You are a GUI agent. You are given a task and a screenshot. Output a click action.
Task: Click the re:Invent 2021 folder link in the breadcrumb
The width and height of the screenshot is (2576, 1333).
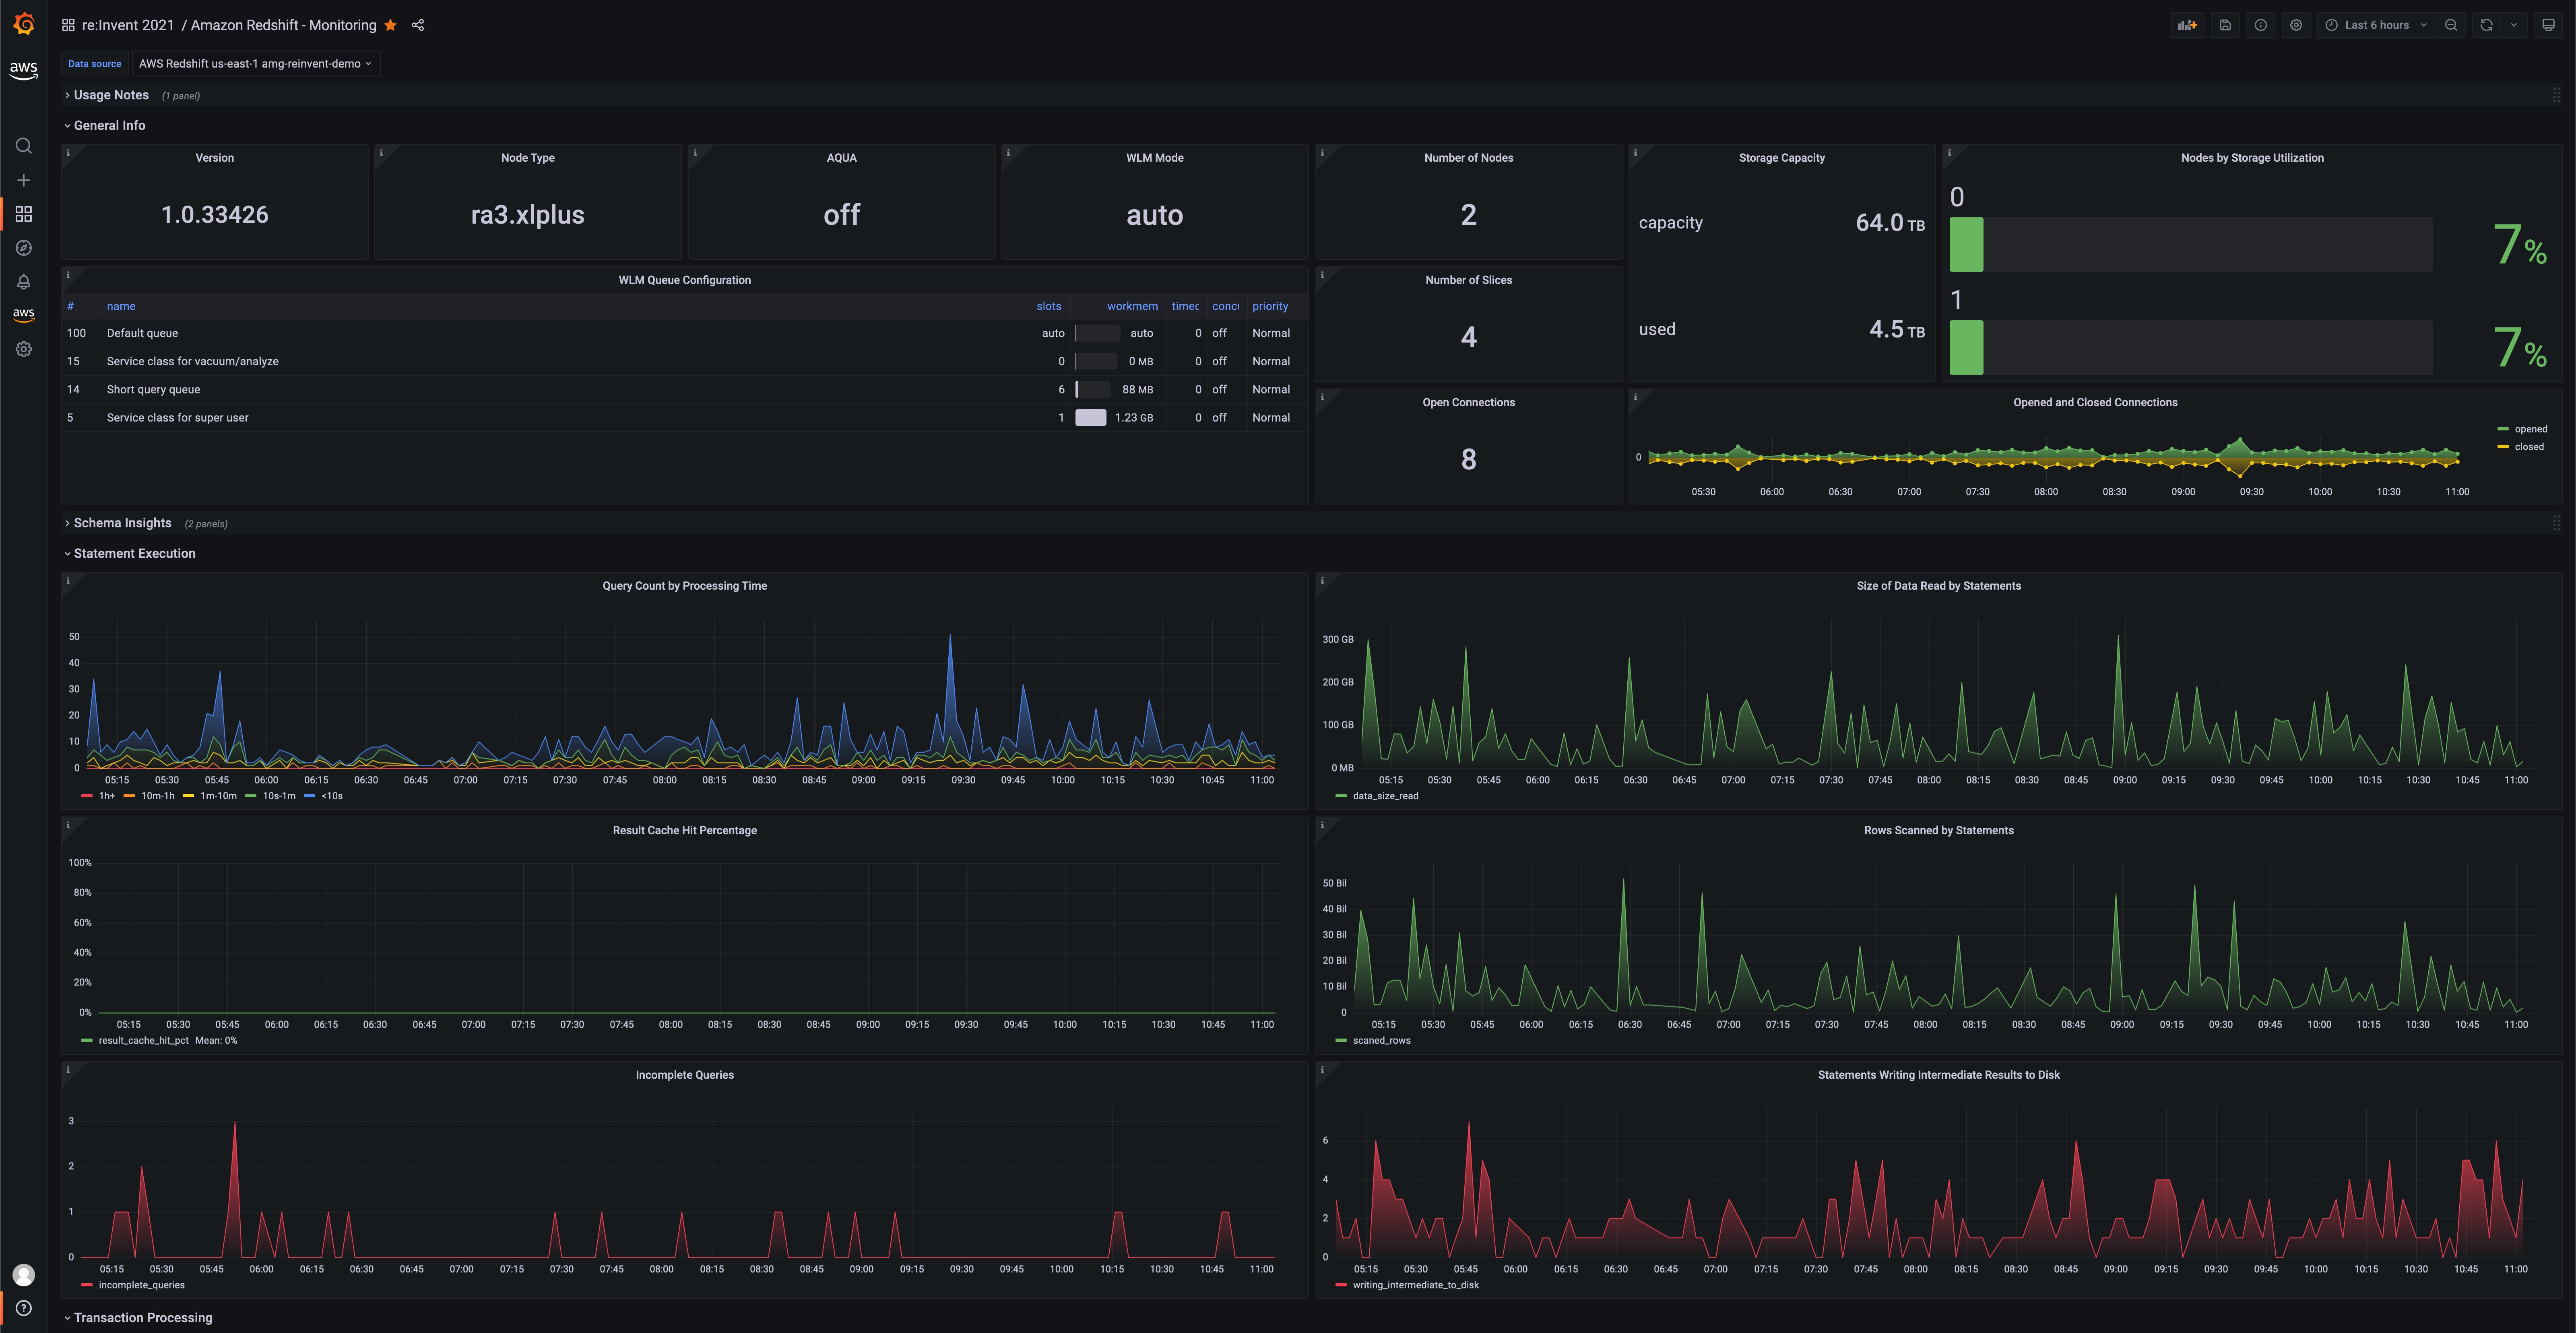pos(128,25)
